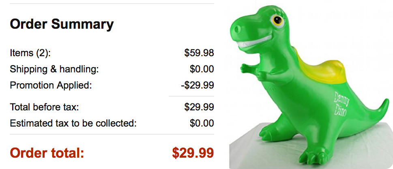The height and width of the screenshot is (169, 393).
Task: Open the green dinosaur product image
Action: 310,85
